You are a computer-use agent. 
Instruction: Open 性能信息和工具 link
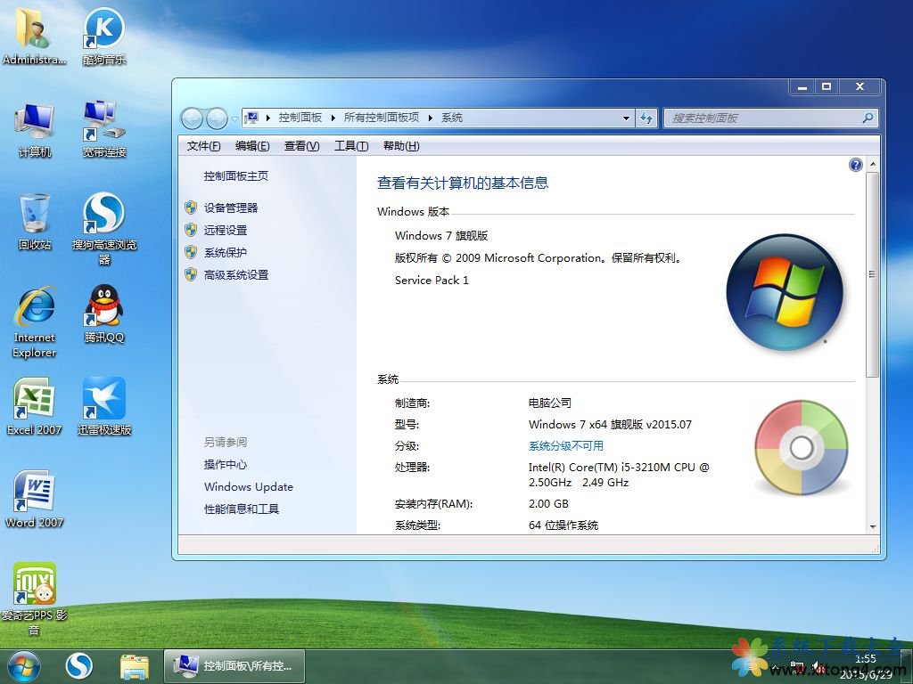click(x=242, y=509)
